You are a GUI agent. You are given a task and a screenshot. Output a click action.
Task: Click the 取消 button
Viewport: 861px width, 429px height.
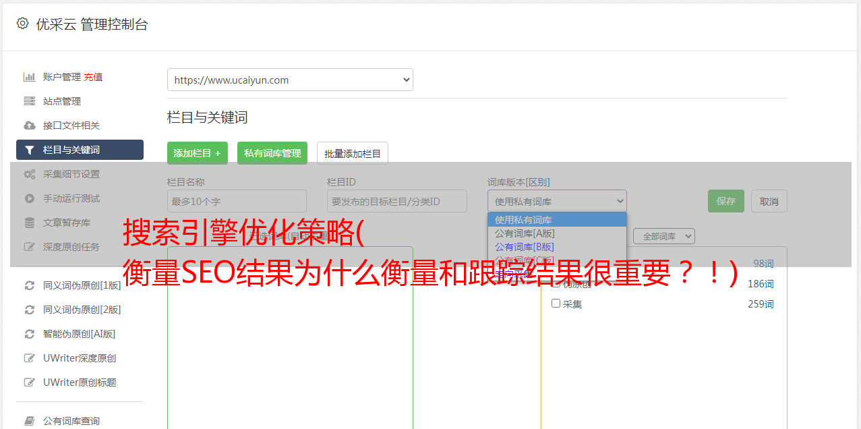pyautogui.click(x=769, y=201)
